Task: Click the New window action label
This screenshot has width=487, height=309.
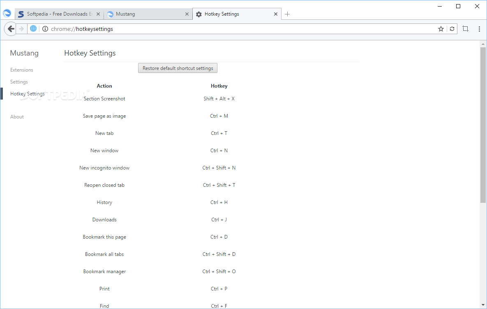Action: (104, 151)
